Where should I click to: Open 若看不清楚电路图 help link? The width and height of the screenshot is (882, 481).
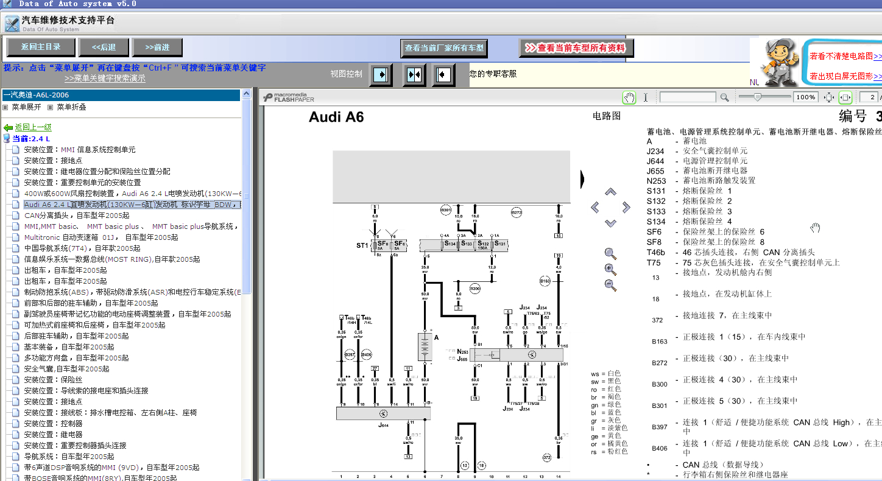click(x=845, y=57)
